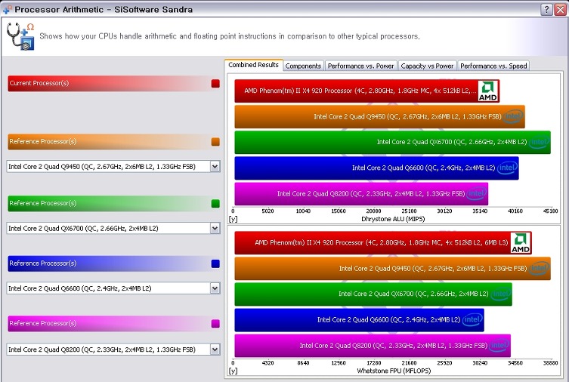569x382 pixels.
Task: Click the green Reference Processor(s) header
Action: click(113, 203)
